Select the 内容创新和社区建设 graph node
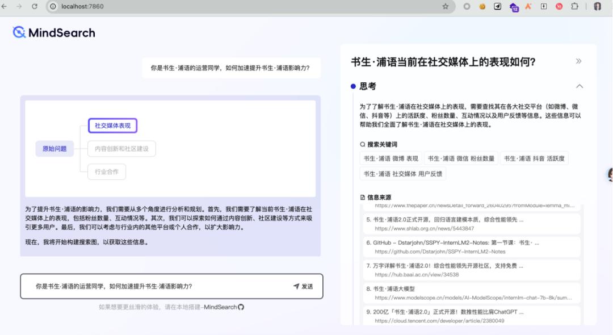The height and width of the screenshot is (335, 613). tap(121, 149)
